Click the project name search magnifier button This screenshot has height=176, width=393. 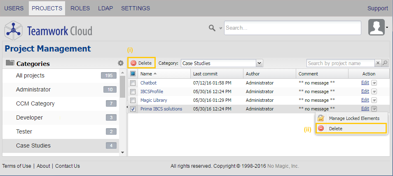(385, 63)
